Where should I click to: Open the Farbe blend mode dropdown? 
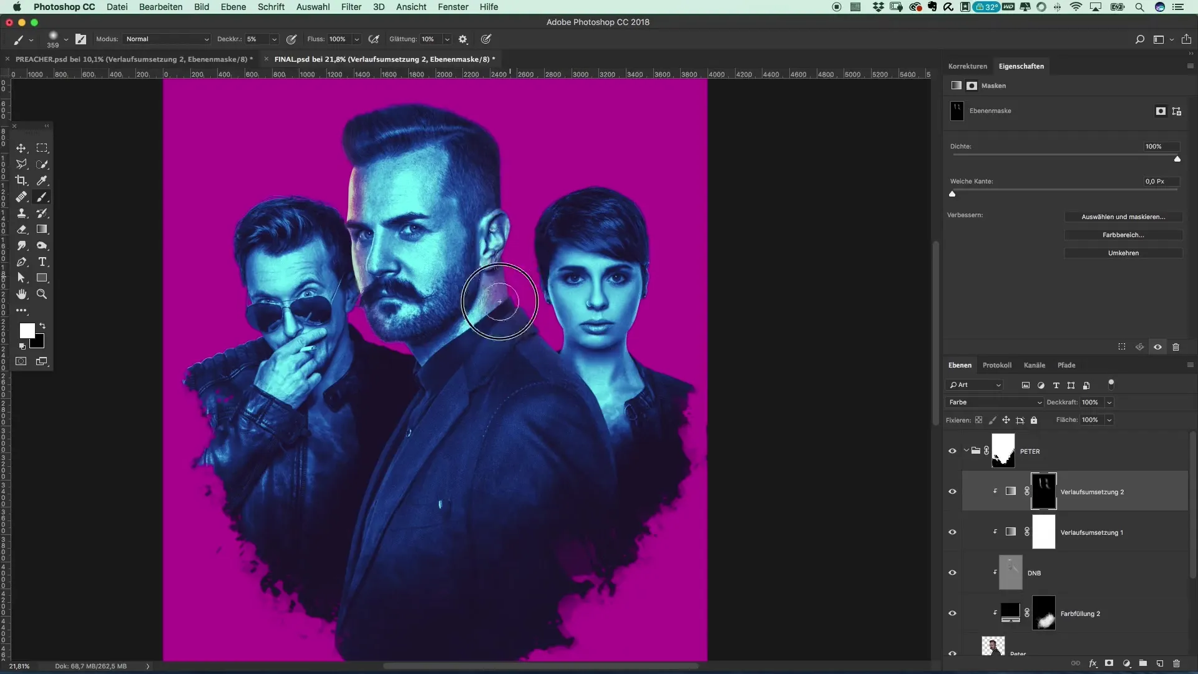point(995,403)
